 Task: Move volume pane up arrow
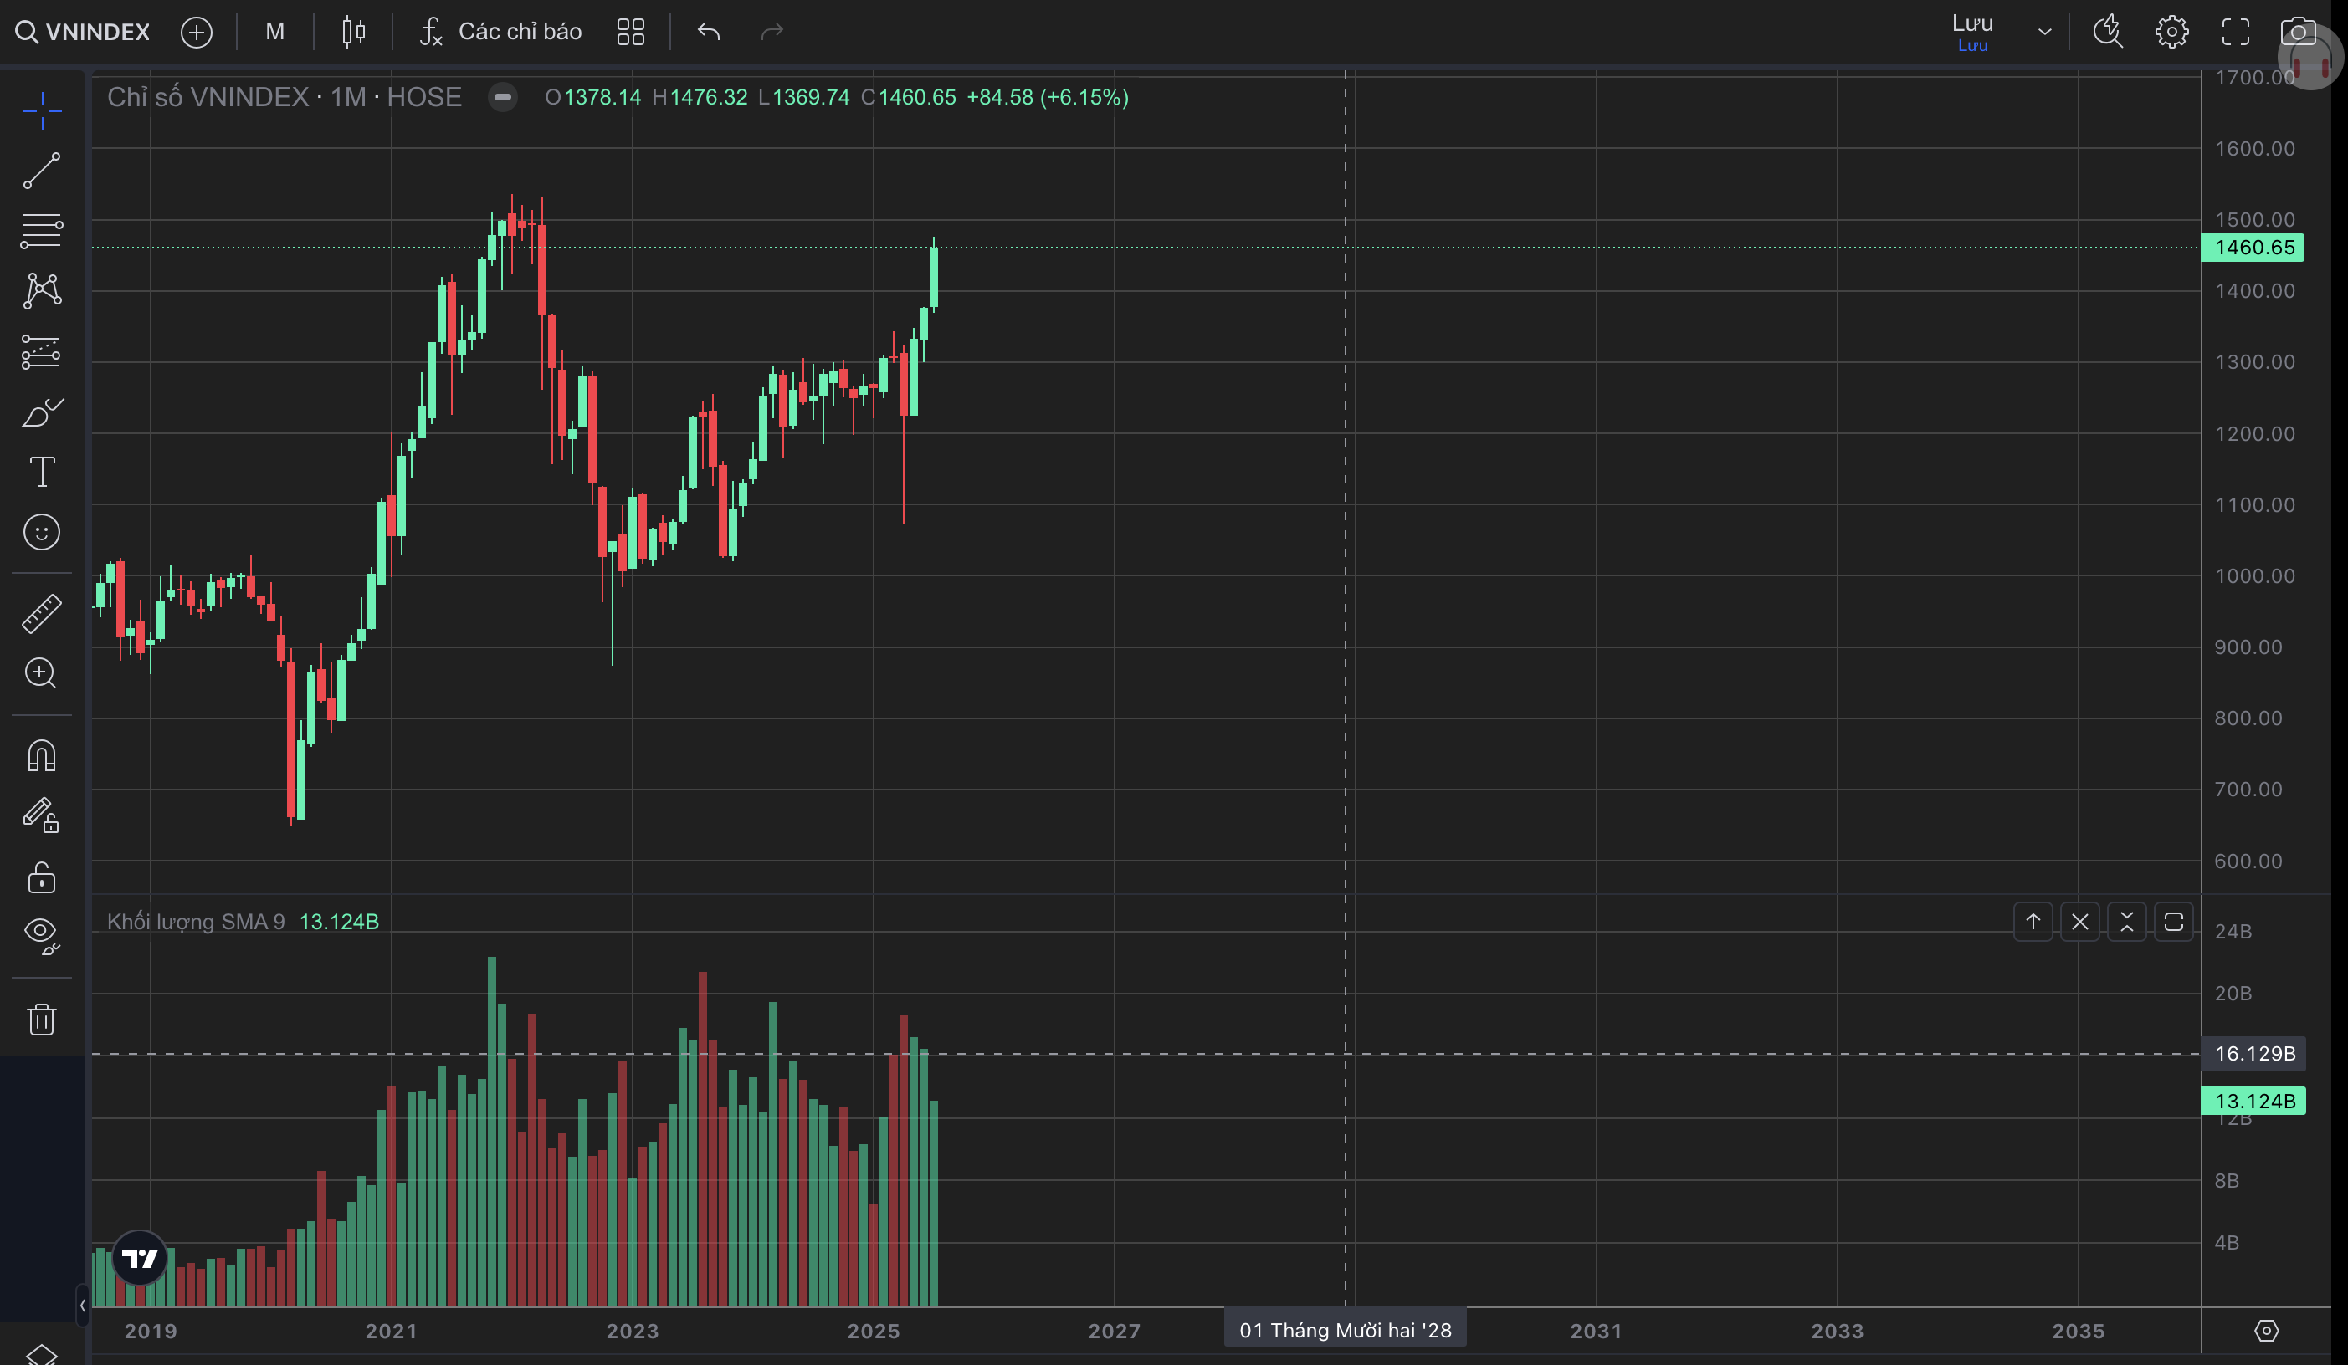tap(2033, 922)
